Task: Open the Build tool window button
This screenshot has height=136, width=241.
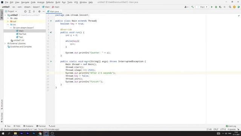Action: click(52, 126)
